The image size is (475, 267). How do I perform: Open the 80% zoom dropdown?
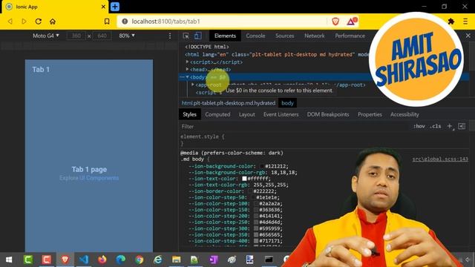[127, 36]
